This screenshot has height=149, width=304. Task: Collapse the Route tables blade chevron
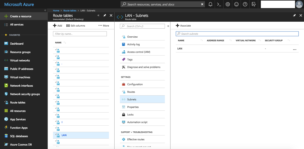tap(98, 15)
